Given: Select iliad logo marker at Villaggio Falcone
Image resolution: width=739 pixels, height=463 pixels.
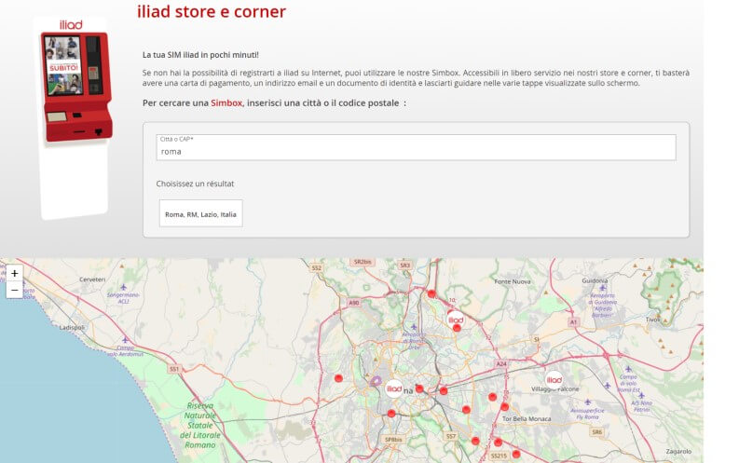Looking at the screenshot, I should pyautogui.click(x=554, y=380).
